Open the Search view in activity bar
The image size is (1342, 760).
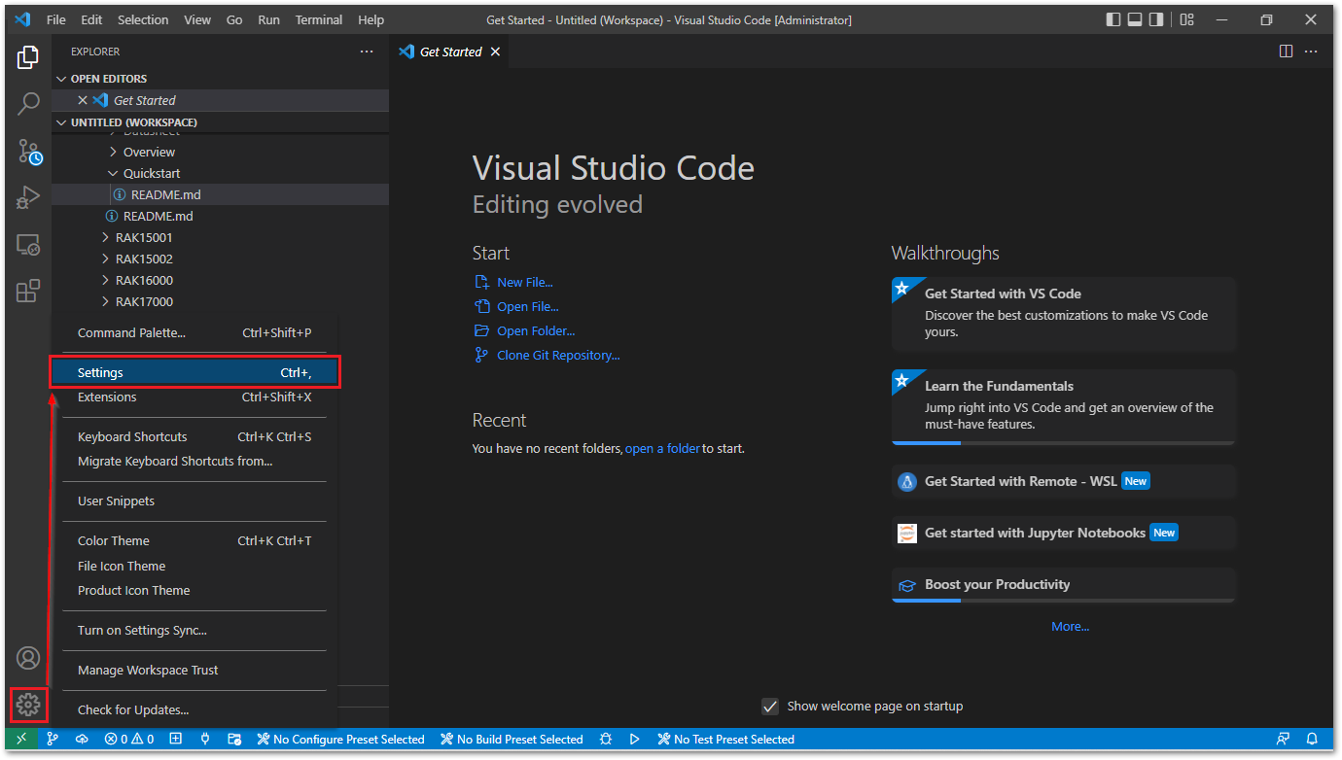28,104
